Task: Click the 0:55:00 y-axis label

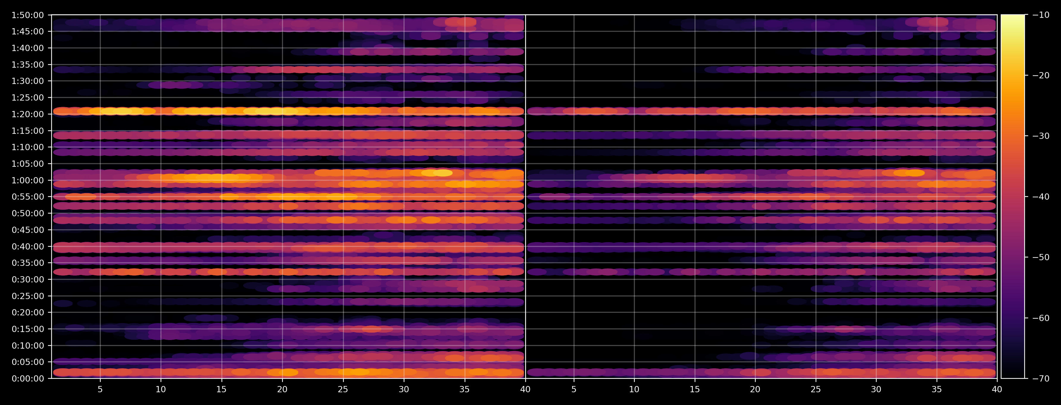Action: 28,196
